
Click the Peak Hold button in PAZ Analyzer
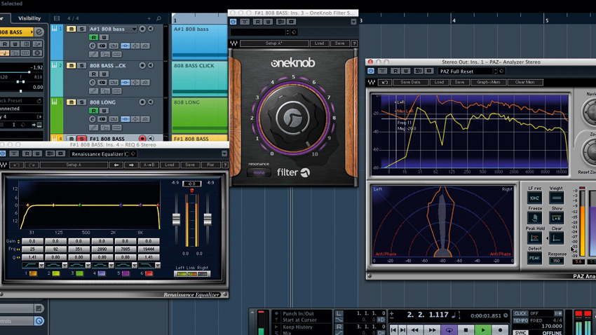tap(534, 238)
